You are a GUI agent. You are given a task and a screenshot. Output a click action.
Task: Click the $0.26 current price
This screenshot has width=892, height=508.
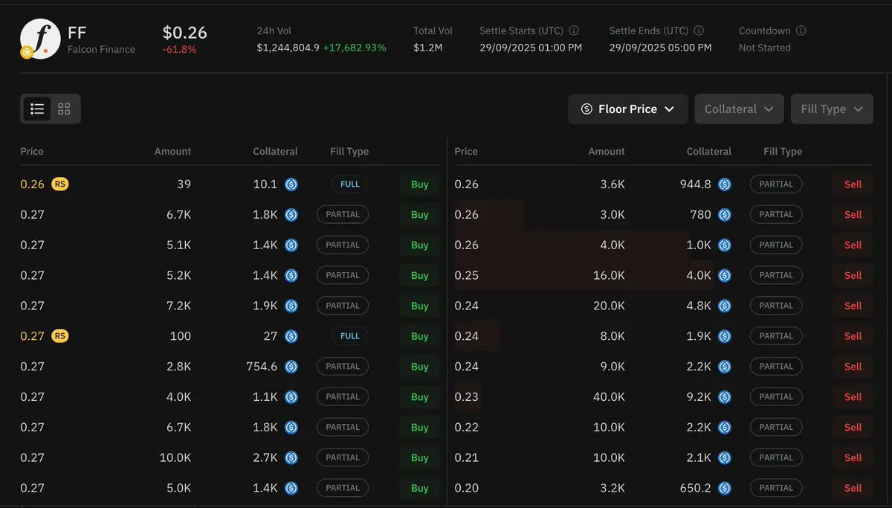pyautogui.click(x=185, y=32)
